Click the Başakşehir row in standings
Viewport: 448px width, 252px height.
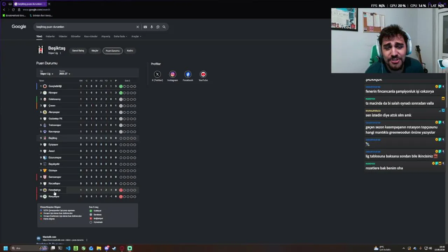tap(87, 164)
